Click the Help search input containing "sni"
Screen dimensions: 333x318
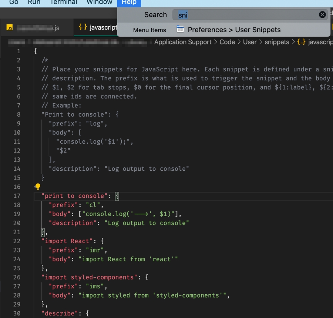[244, 15]
